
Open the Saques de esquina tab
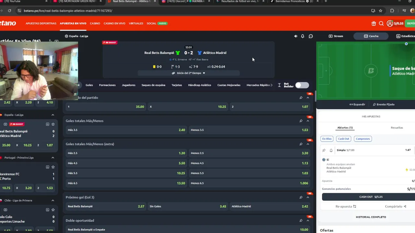point(153,85)
